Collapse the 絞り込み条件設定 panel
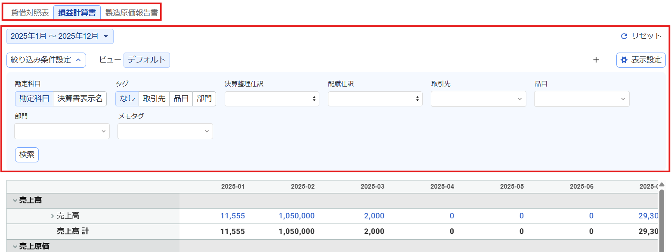671x252 pixels. tap(46, 60)
